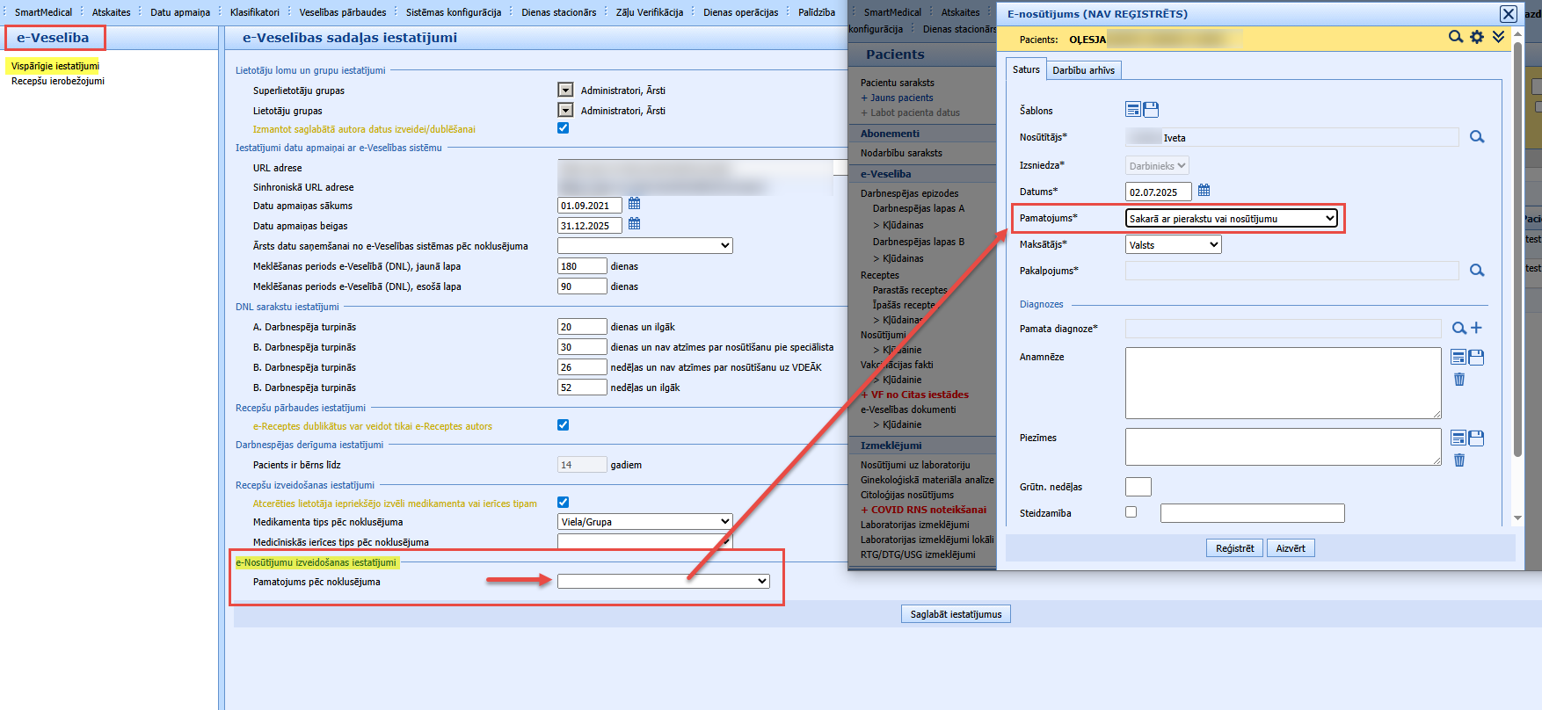The image size is (1542, 710).
Task: Click the Grūtn. nedēļas input field
Action: tap(1138, 487)
